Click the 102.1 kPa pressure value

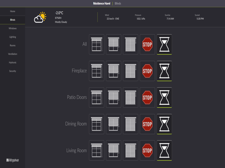(141, 19)
